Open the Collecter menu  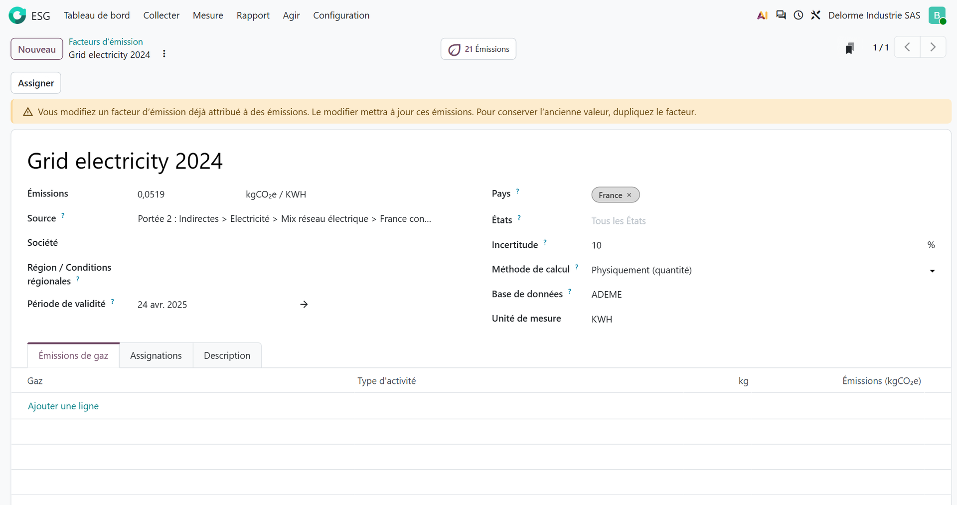tap(161, 15)
